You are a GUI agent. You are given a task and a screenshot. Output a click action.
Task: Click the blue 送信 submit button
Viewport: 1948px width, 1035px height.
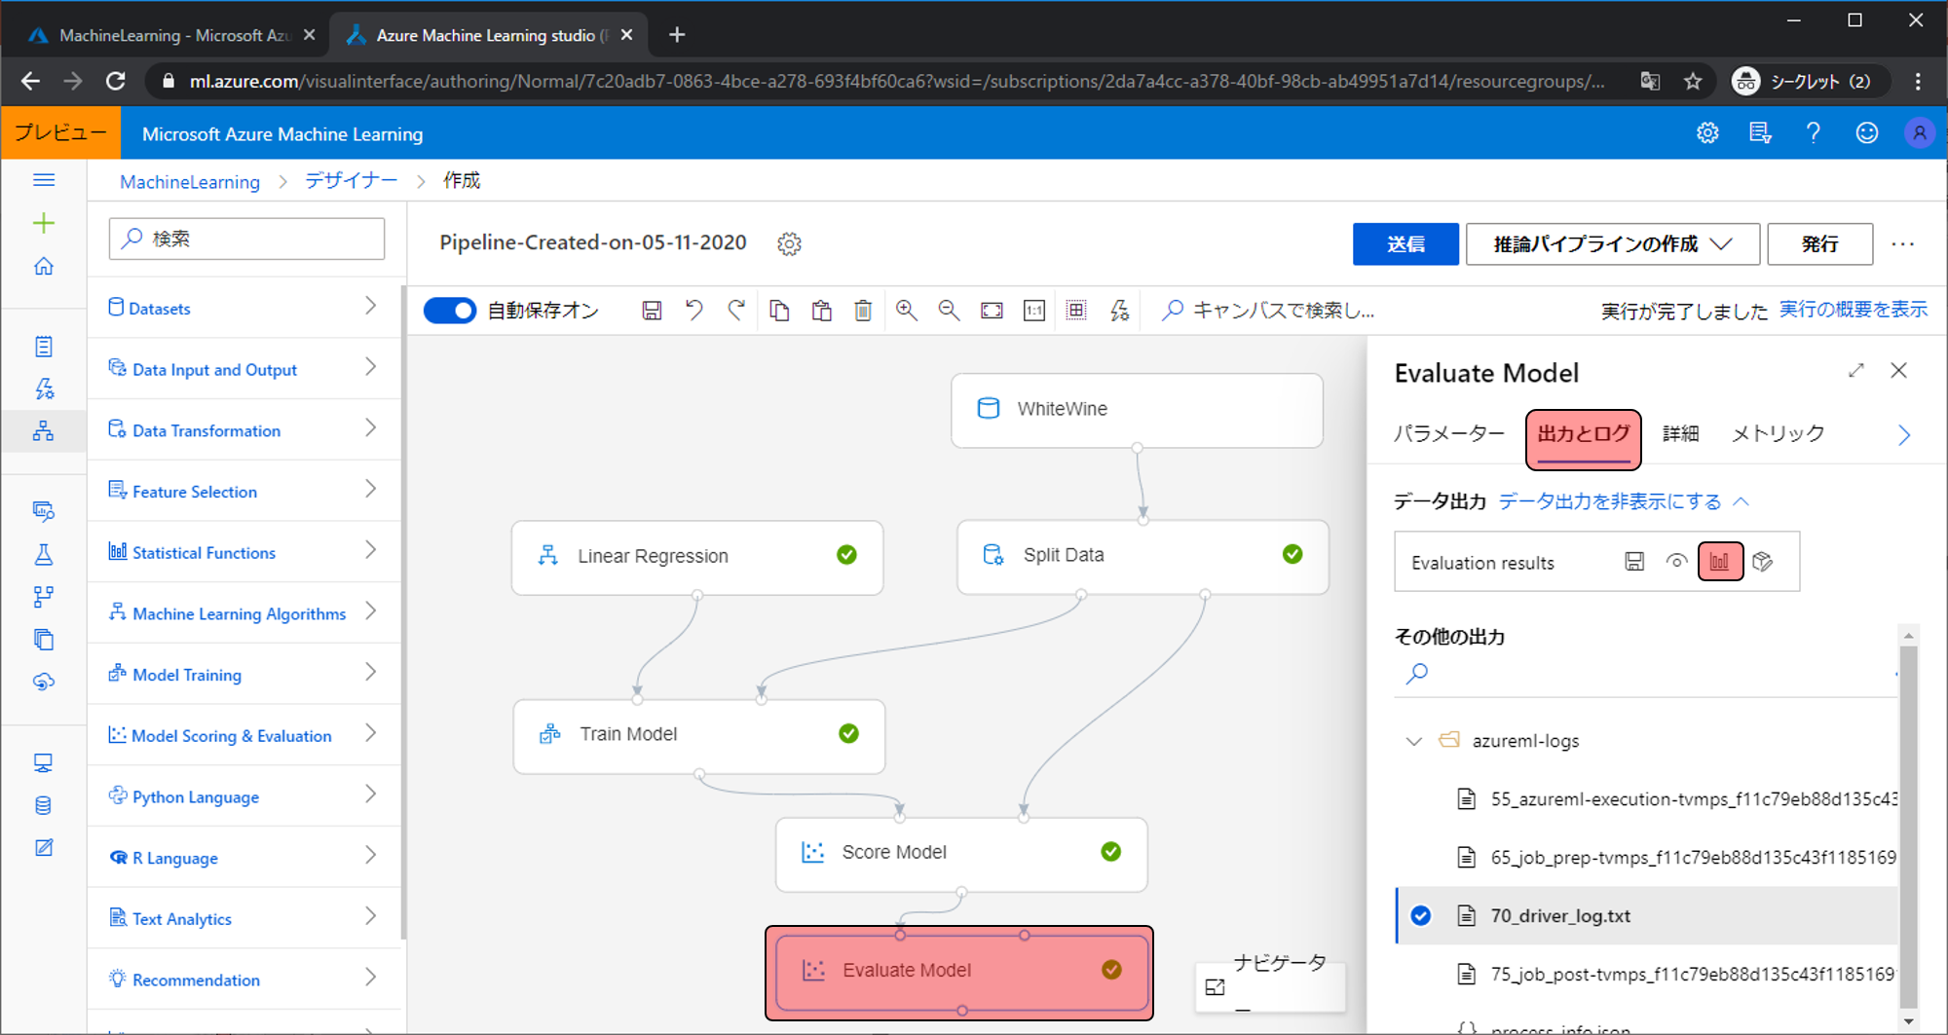click(1405, 244)
